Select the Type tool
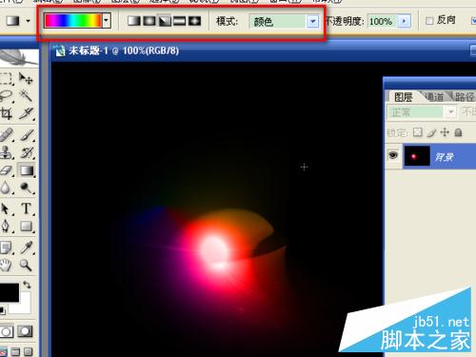Viewport: 476px width, 357px height. (26, 209)
